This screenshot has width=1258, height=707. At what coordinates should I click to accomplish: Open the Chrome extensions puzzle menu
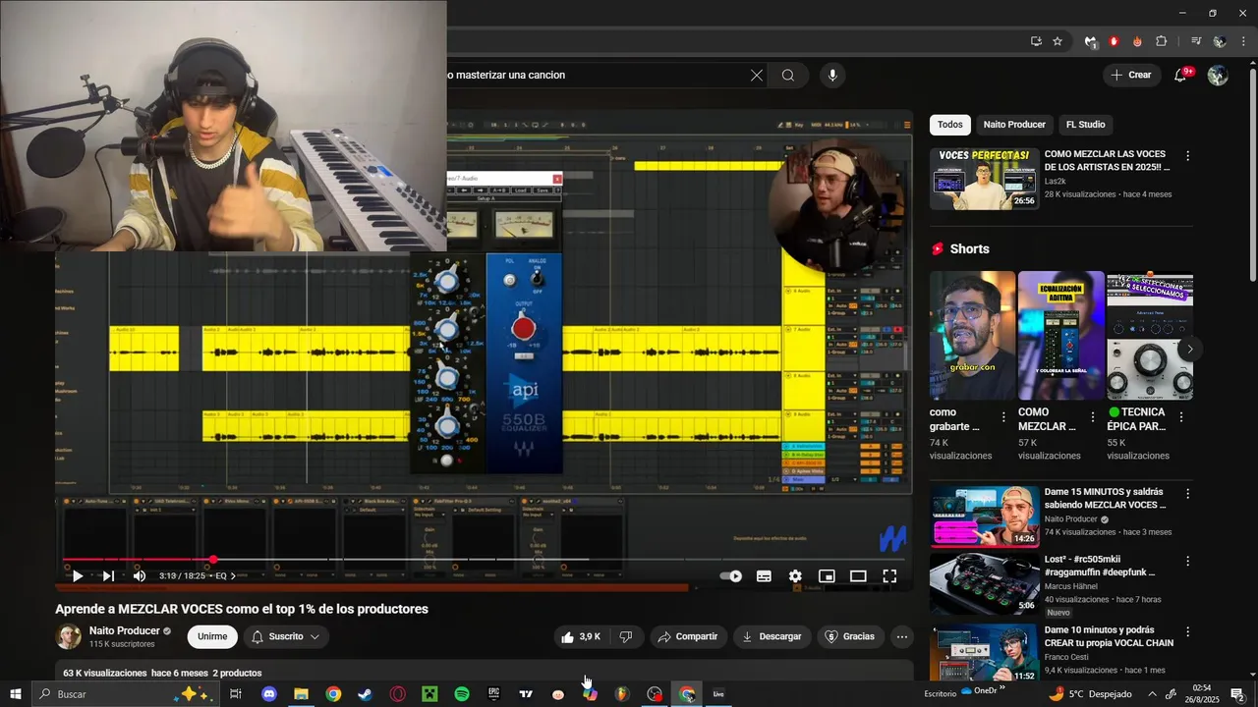pos(1161,41)
